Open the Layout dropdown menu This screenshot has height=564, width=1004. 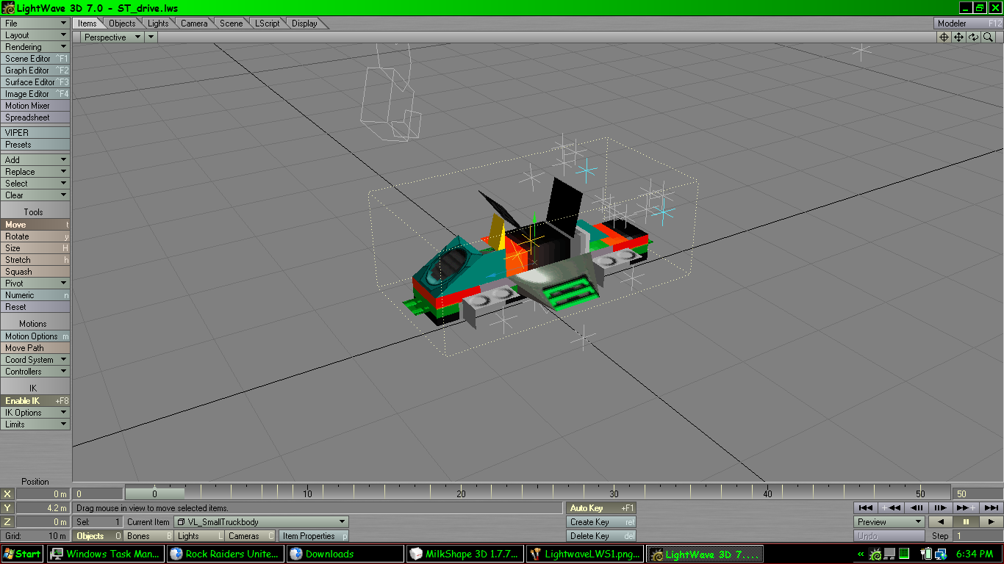click(x=35, y=35)
